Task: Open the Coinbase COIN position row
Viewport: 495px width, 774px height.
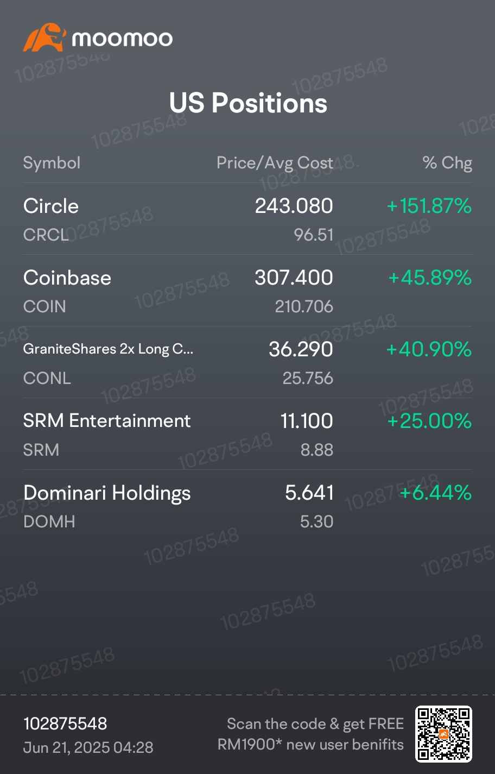Action: coord(247,291)
